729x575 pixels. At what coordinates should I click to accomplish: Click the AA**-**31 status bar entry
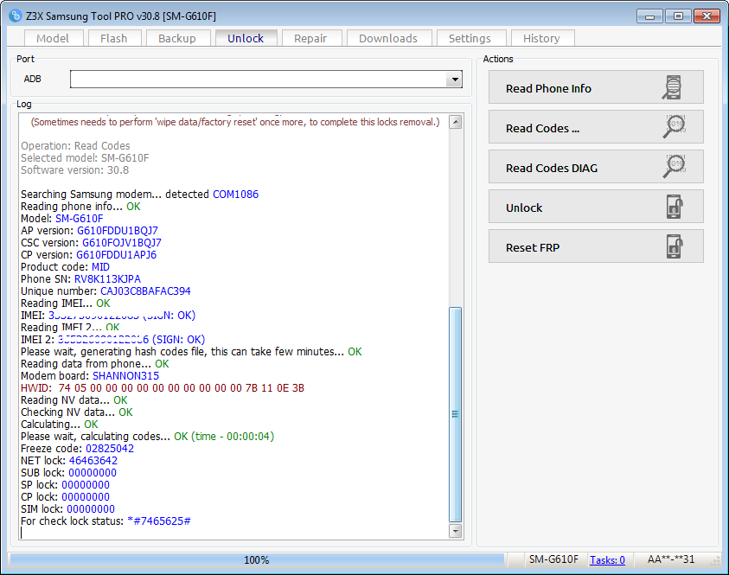point(671,559)
